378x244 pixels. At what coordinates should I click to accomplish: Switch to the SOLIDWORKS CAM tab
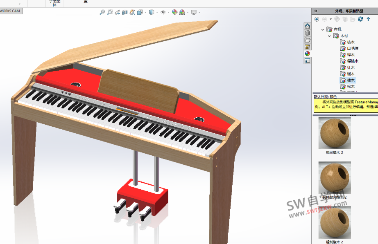11,11
